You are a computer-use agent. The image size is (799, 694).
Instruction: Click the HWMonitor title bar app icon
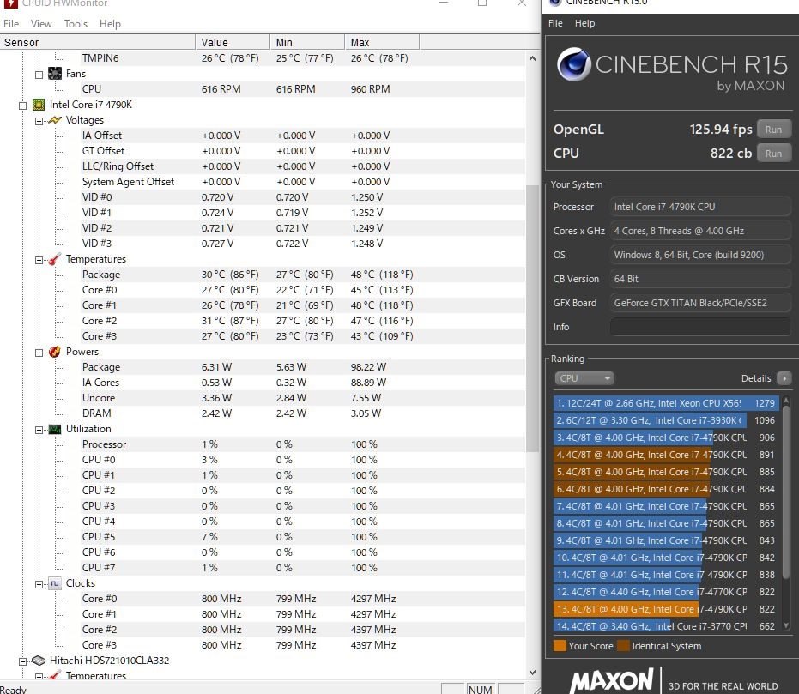(9, 3)
